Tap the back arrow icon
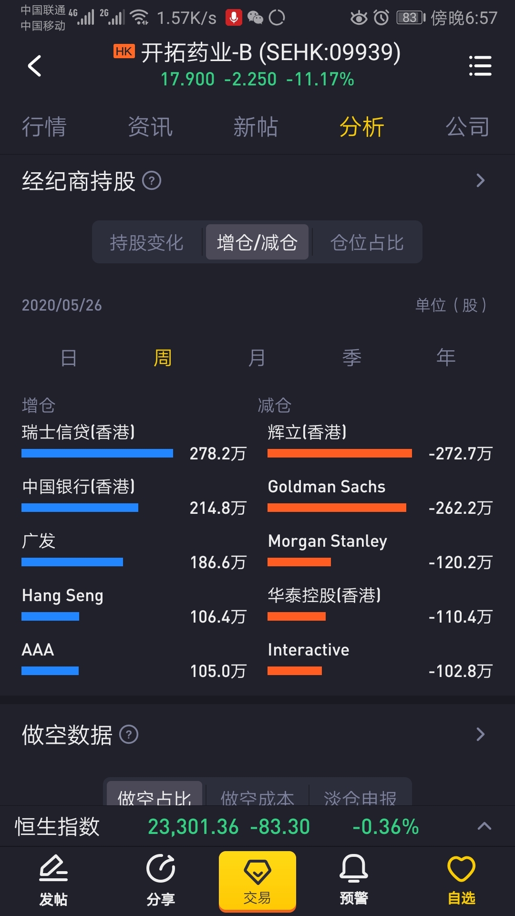The height and width of the screenshot is (916, 515). pos(34,66)
